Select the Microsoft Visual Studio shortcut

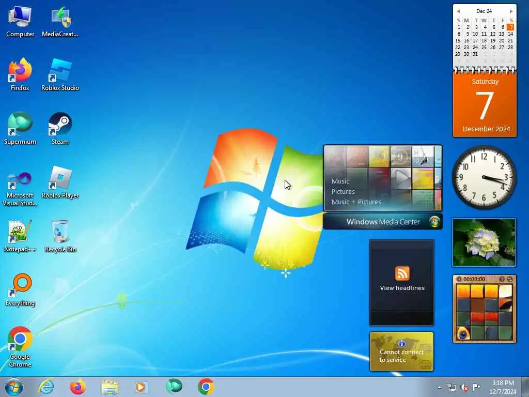coord(20,189)
